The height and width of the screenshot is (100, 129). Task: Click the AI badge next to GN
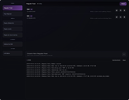[31, 16]
